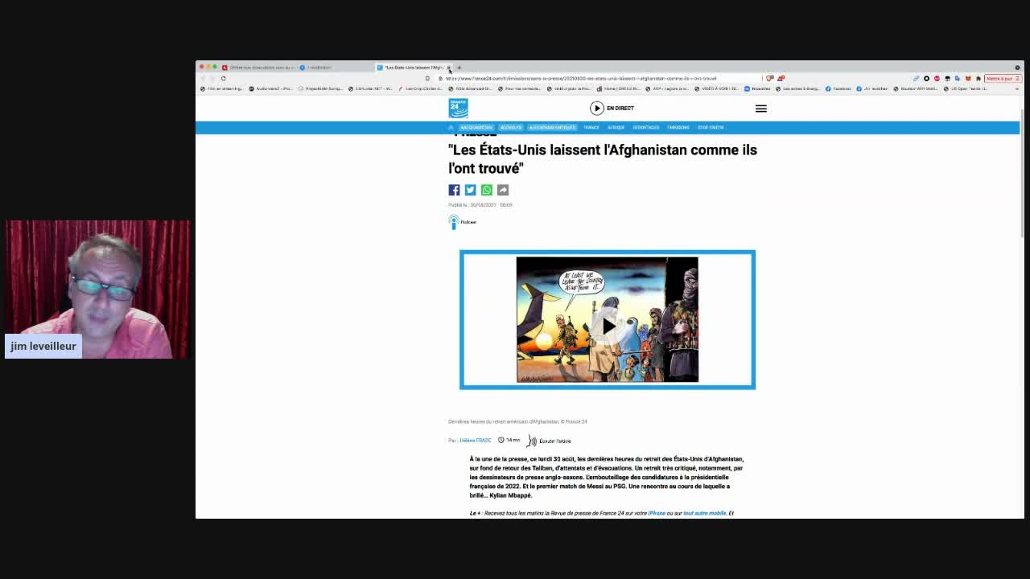Open the Reportages section in navigation
The height and width of the screenshot is (579, 1030).
point(646,127)
